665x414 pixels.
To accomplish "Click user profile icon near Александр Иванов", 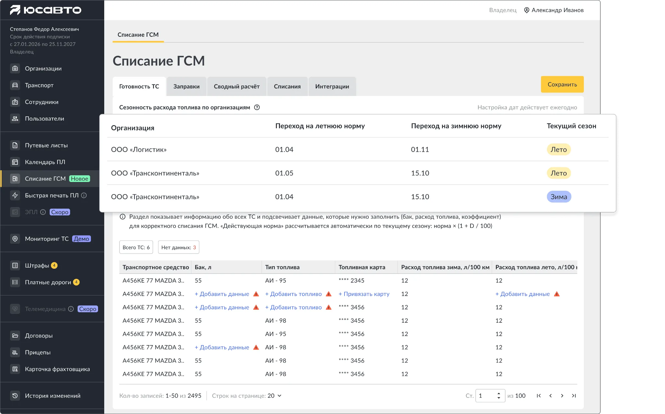I will [x=527, y=10].
